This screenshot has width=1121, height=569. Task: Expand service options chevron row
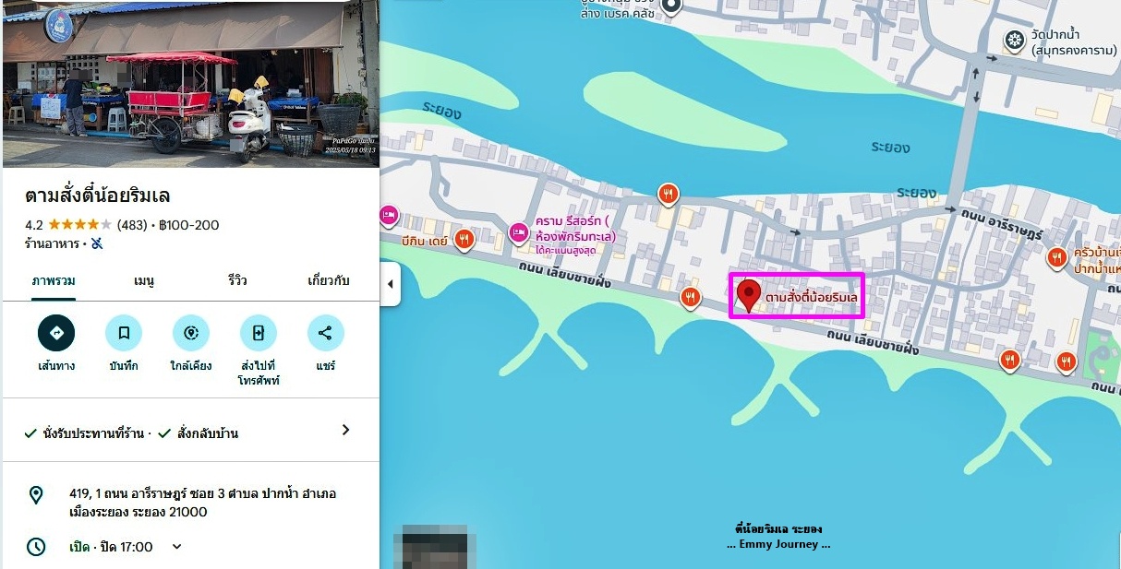(x=189, y=432)
